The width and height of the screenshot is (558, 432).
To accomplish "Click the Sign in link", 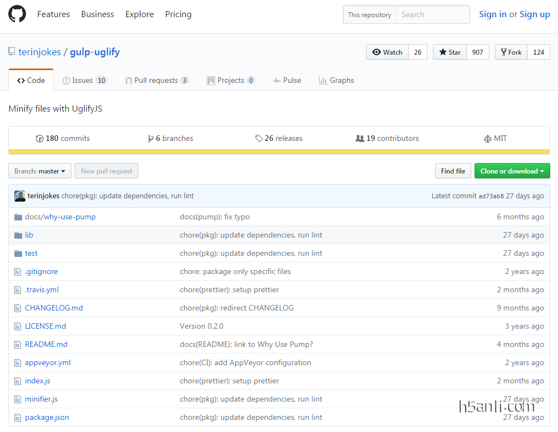I will point(493,14).
